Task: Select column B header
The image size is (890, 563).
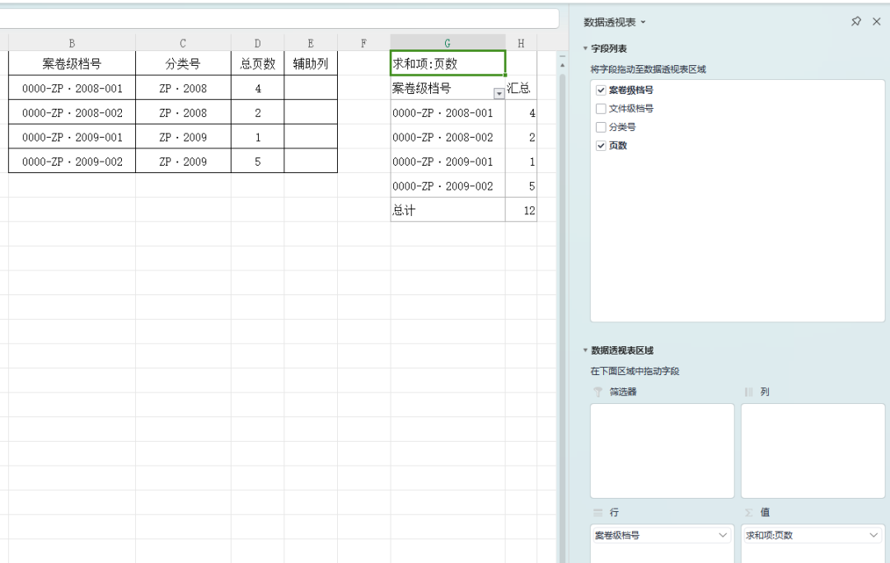Action: [x=72, y=43]
